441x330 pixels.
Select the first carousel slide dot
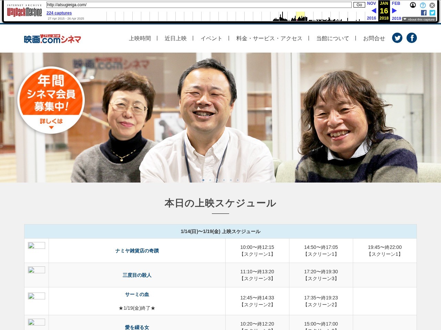(203, 180)
